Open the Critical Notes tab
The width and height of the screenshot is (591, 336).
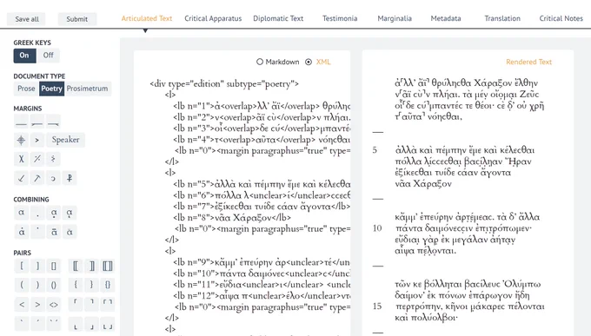(x=561, y=18)
